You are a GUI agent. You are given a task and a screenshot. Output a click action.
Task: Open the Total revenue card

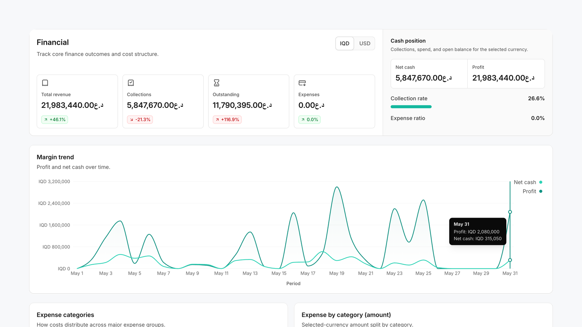point(77,101)
